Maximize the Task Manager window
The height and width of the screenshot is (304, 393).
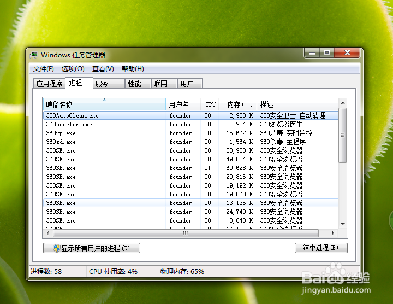[327, 53]
